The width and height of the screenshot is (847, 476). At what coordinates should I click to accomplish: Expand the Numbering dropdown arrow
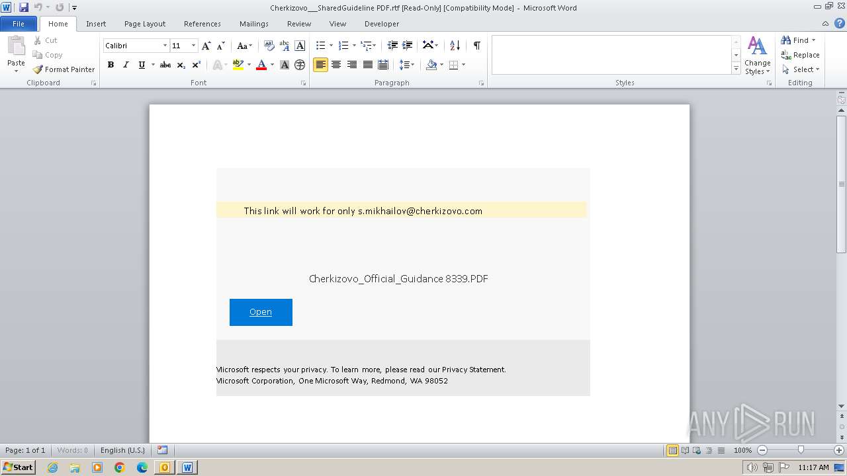tap(354, 46)
